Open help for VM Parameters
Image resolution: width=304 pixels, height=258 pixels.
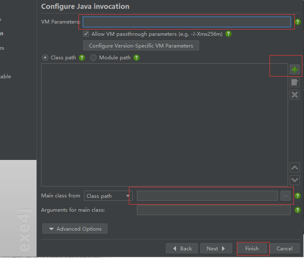click(x=298, y=22)
